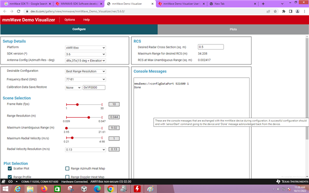Launch Firefox from taskbar
309x193 pixels.
[44, 189]
